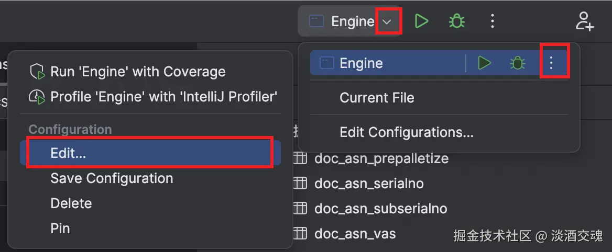
Task: Select Current File in the configurations list
Action: pos(377,98)
